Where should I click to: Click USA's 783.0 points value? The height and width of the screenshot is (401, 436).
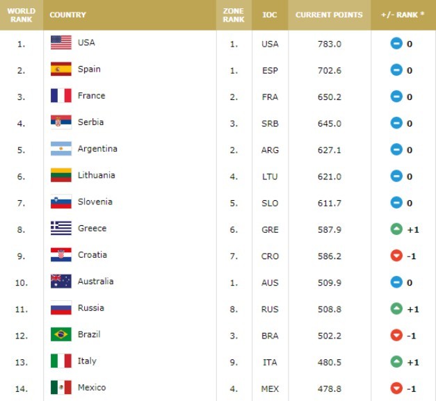coord(330,44)
